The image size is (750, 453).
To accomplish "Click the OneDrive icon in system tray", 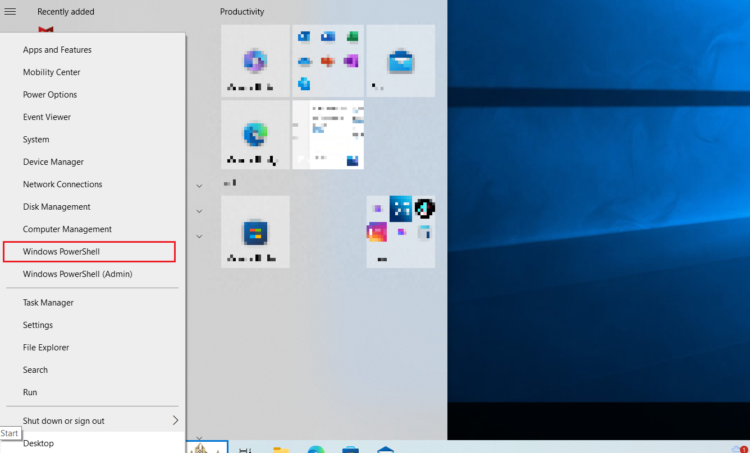I will click(x=737, y=449).
